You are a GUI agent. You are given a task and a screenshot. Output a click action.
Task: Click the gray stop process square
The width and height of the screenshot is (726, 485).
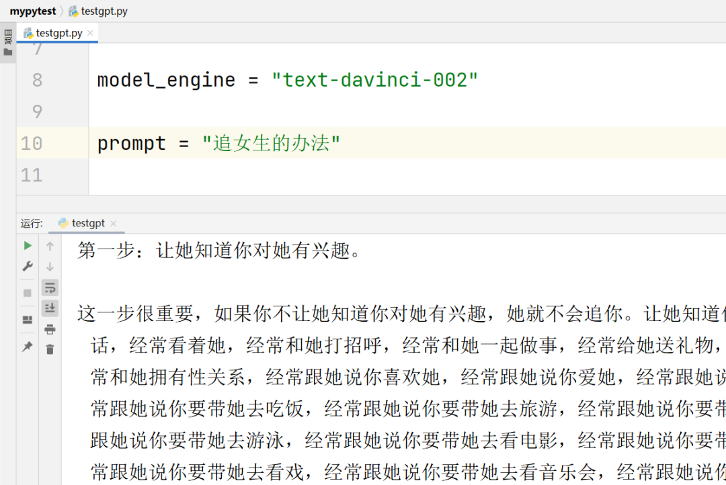tap(28, 293)
